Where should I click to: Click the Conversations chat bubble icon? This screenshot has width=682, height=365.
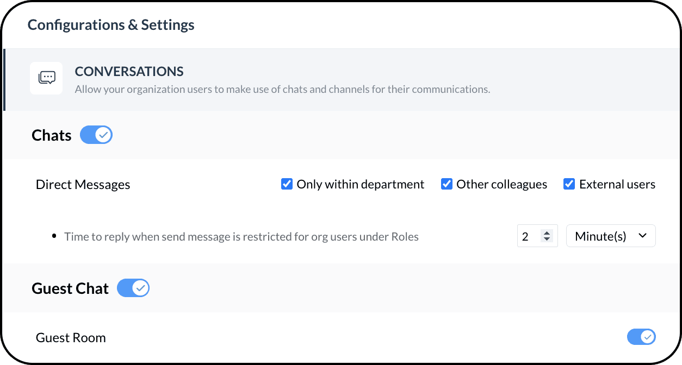click(x=46, y=78)
